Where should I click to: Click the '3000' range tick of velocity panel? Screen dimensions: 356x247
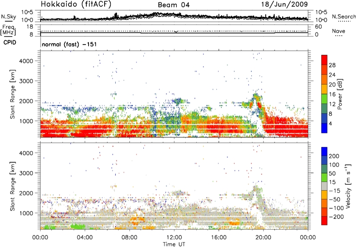26,173
